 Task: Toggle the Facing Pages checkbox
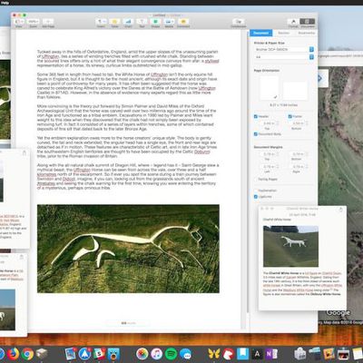[x=256, y=180]
